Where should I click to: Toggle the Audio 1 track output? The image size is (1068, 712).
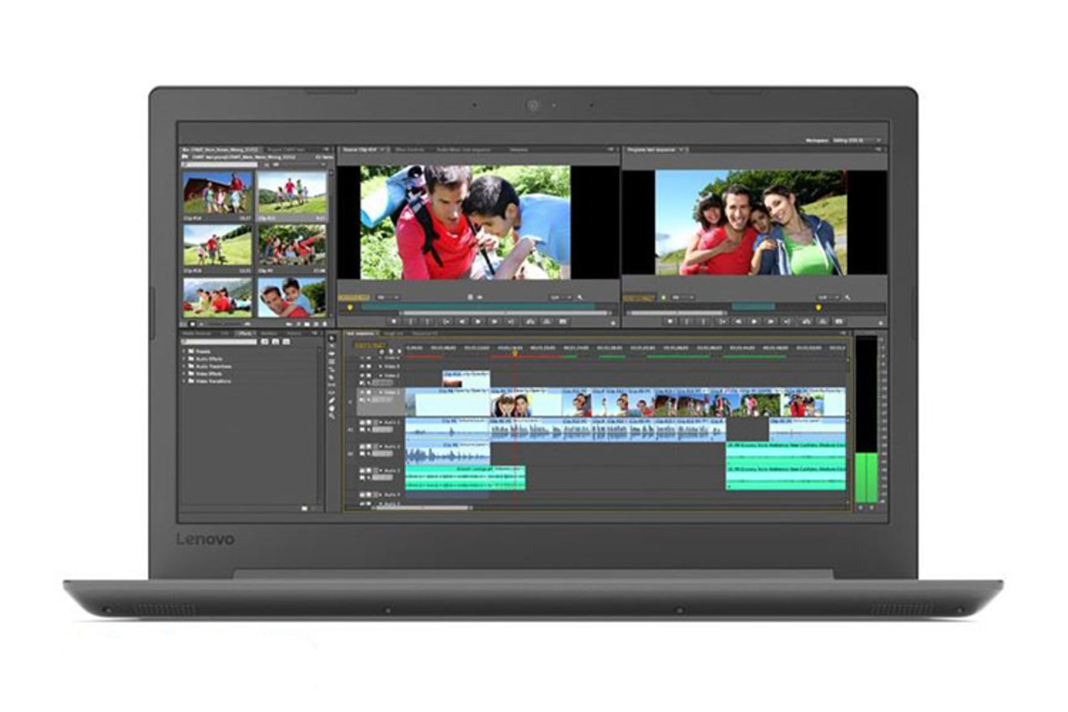pyautogui.click(x=362, y=423)
